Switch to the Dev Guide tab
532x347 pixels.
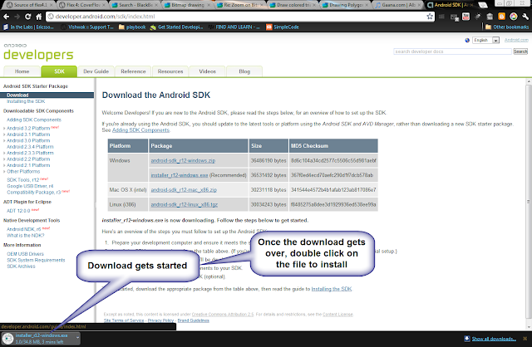[96, 71]
